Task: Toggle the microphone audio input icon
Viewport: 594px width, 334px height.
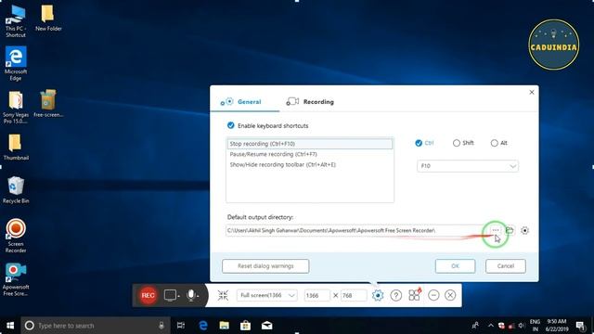Action: pos(191,295)
